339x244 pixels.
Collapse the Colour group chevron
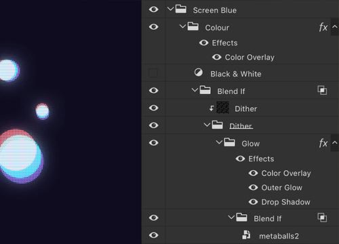coord(182,26)
